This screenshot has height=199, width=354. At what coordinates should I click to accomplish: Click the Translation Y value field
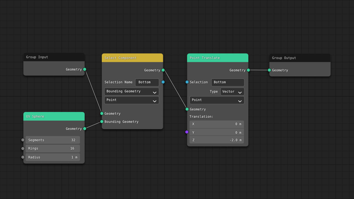pos(217,132)
